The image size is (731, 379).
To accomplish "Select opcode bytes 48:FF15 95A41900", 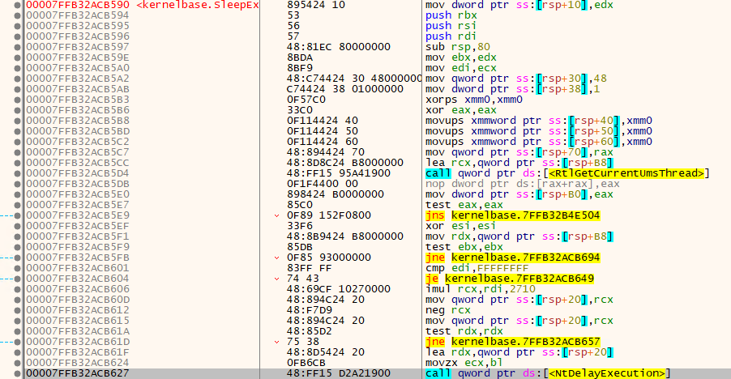I will click(x=339, y=173).
